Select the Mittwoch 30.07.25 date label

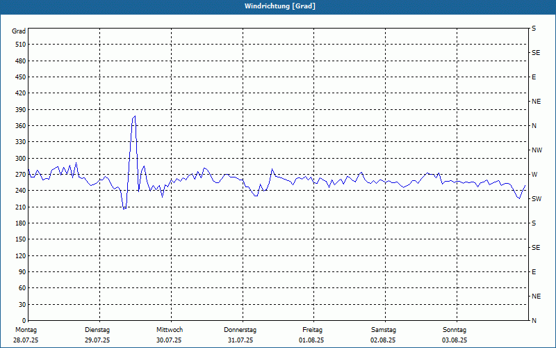coord(169,335)
